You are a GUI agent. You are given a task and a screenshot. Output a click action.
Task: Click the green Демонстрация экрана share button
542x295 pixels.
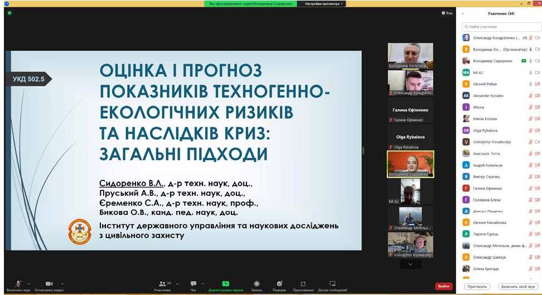point(226,284)
